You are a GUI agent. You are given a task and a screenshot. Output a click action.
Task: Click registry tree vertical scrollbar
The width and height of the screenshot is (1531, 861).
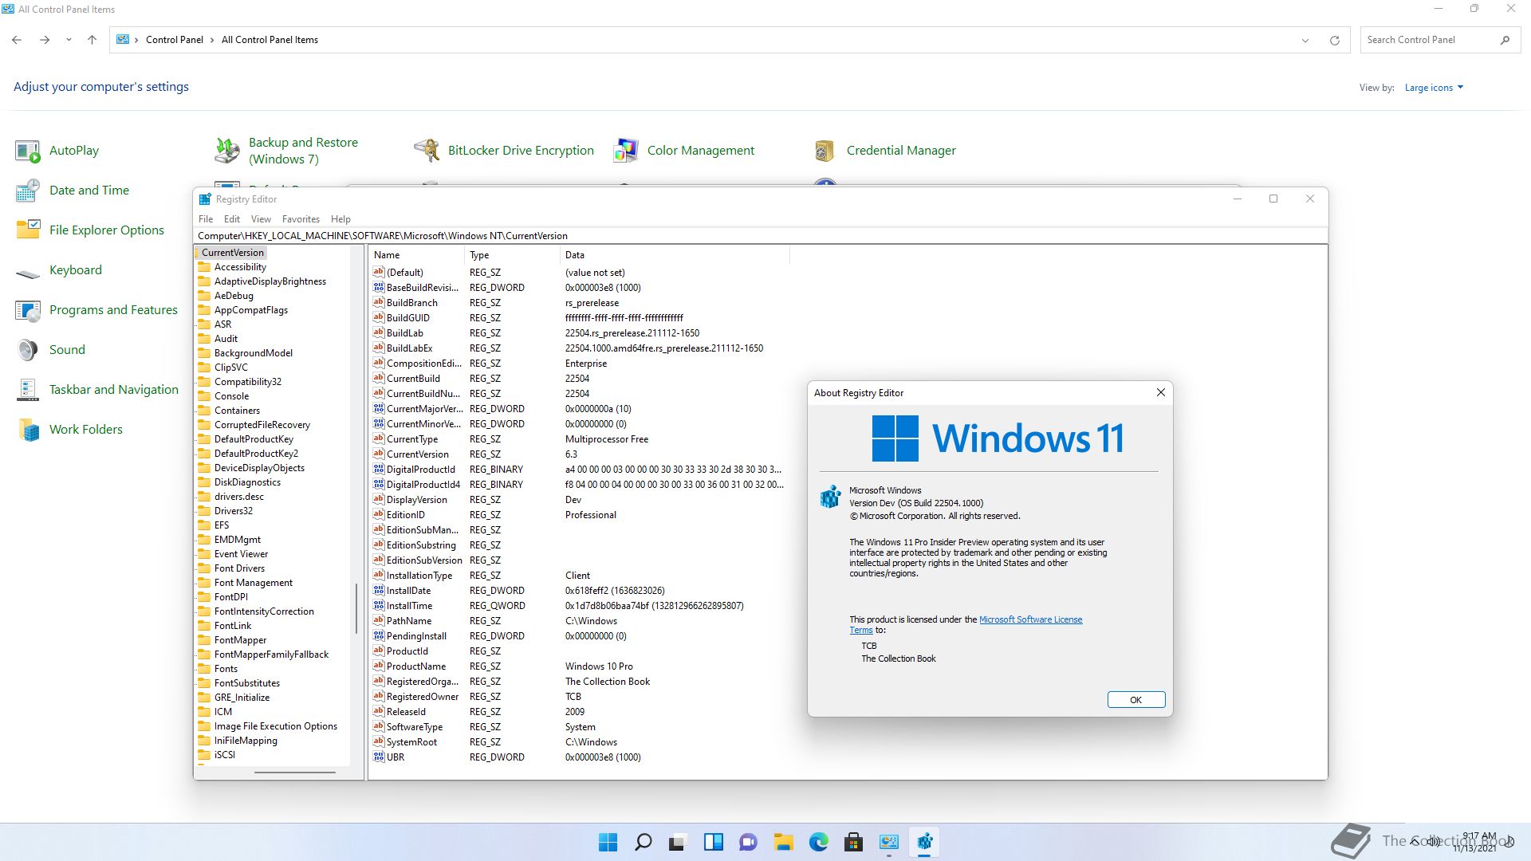[x=356, y=609]
